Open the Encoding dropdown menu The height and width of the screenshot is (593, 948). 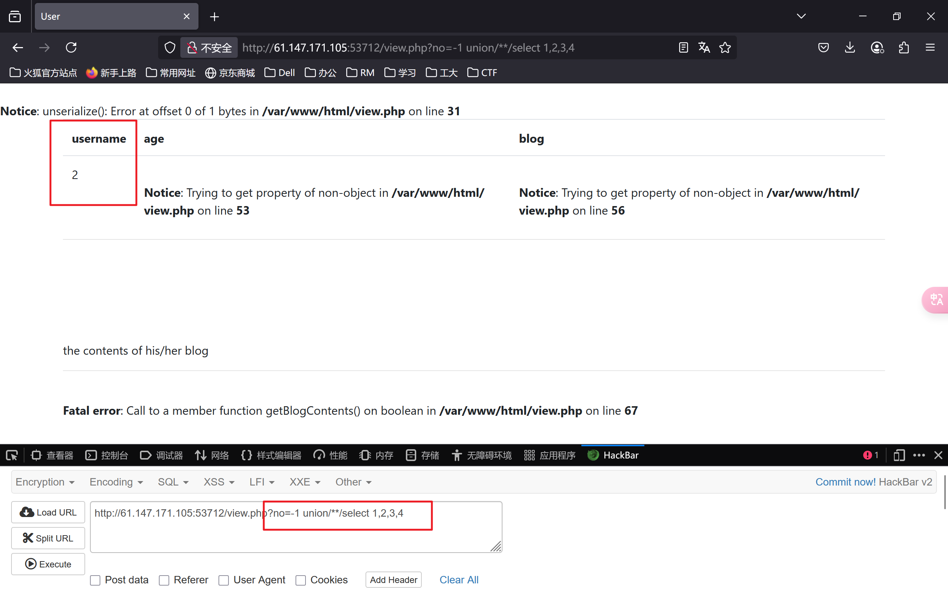click(x=116, y=482)
